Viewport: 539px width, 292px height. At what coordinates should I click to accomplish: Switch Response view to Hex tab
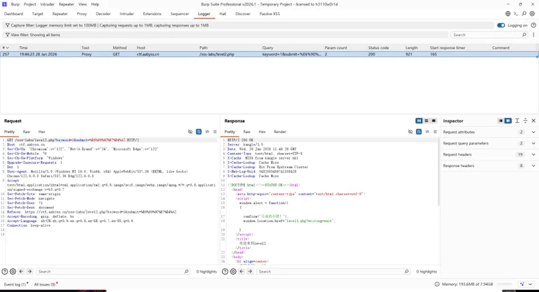(x=262, y=132)
